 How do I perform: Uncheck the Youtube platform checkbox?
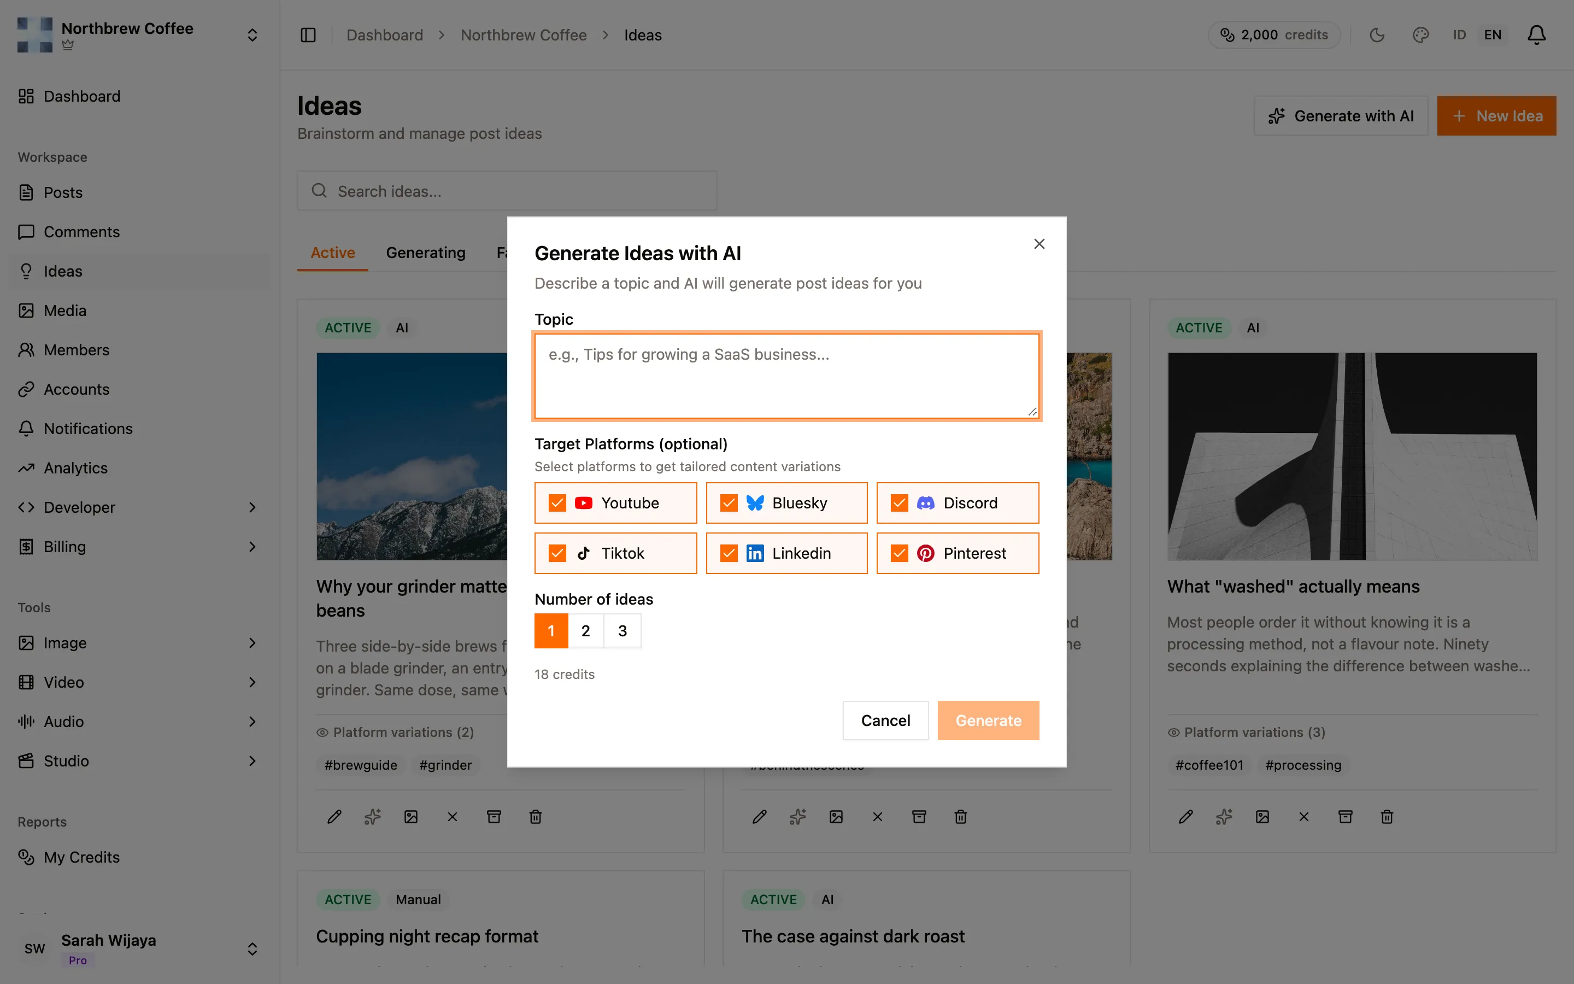click(557, 503)
